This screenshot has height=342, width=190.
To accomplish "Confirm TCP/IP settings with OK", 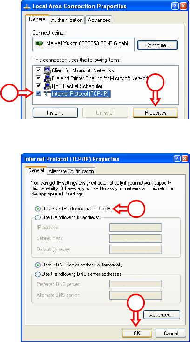I will click(137, 333).
